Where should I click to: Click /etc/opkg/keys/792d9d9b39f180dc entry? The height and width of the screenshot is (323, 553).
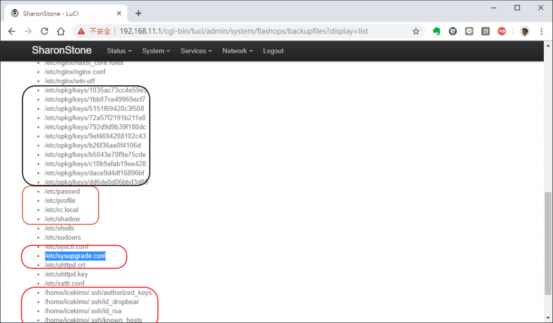coord(95,127)
